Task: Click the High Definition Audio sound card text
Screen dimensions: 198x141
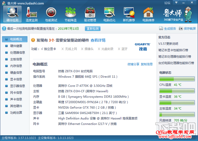Action: point(98,118)
